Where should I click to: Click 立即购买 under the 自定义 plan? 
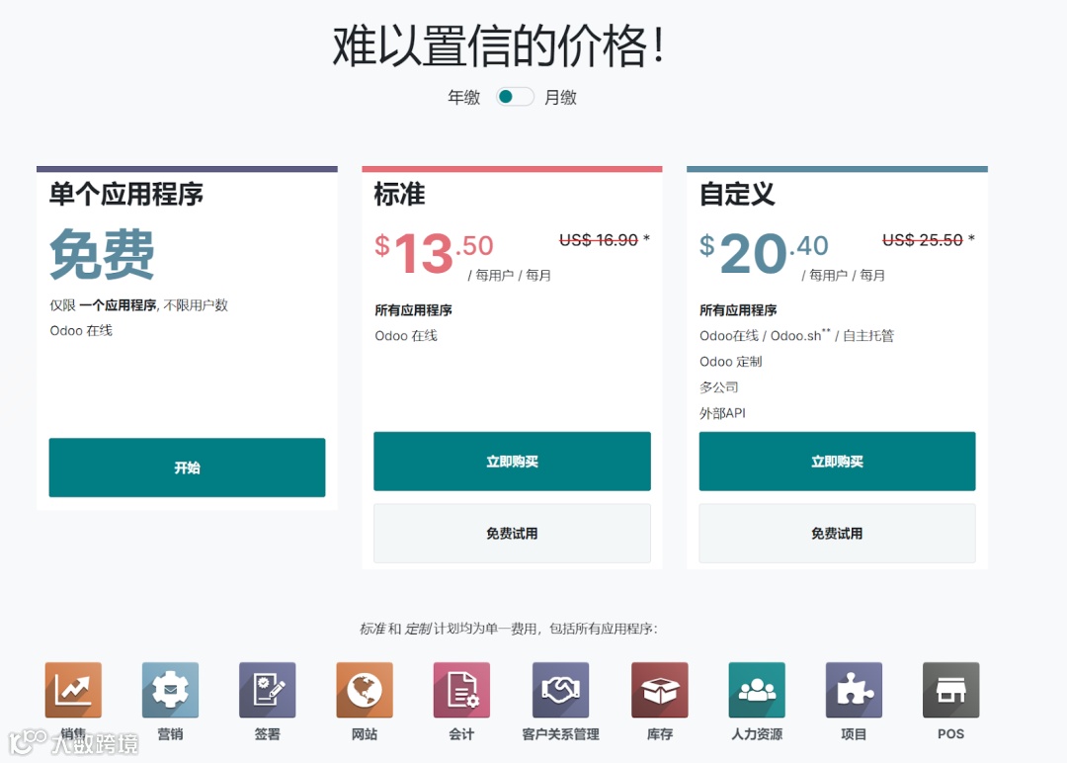[x=837, y=461]
